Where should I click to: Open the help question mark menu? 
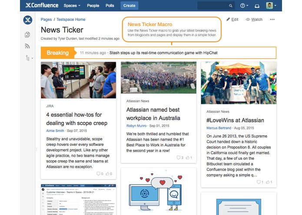pyautogui.click(x=244, y=6)
